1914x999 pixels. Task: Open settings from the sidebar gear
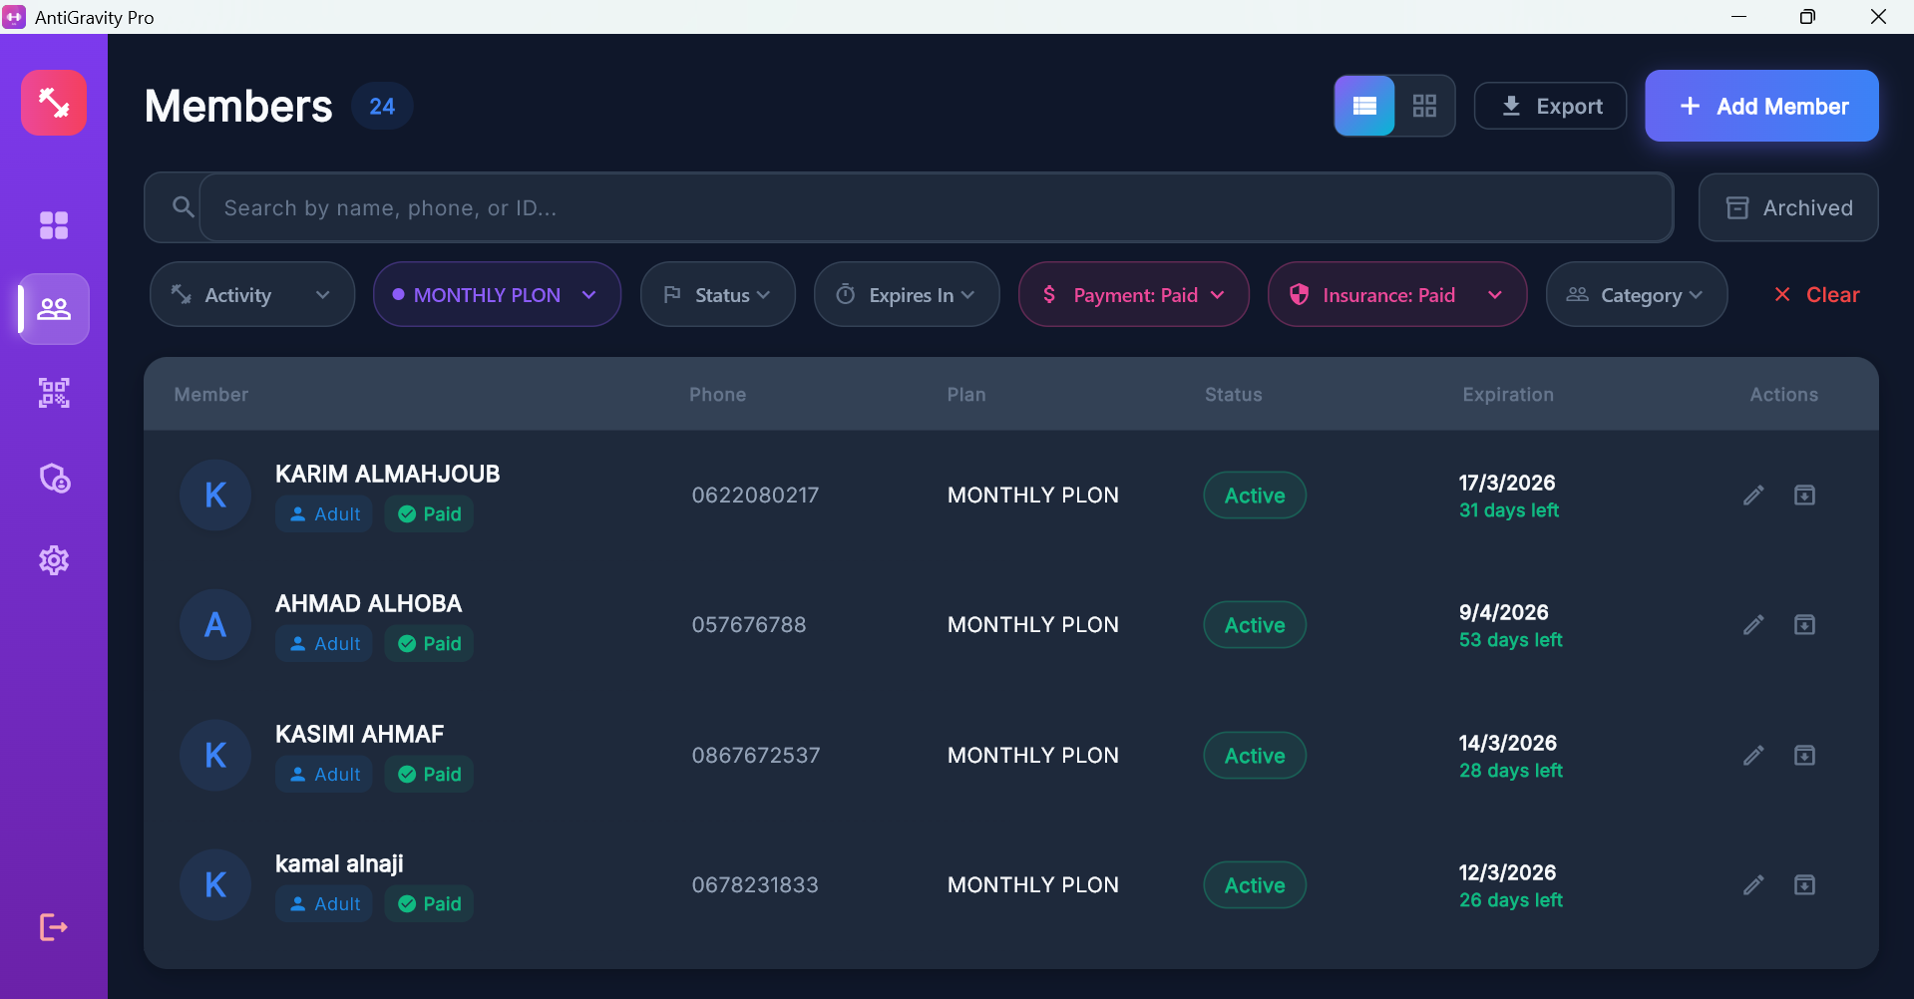pos(54,560)
